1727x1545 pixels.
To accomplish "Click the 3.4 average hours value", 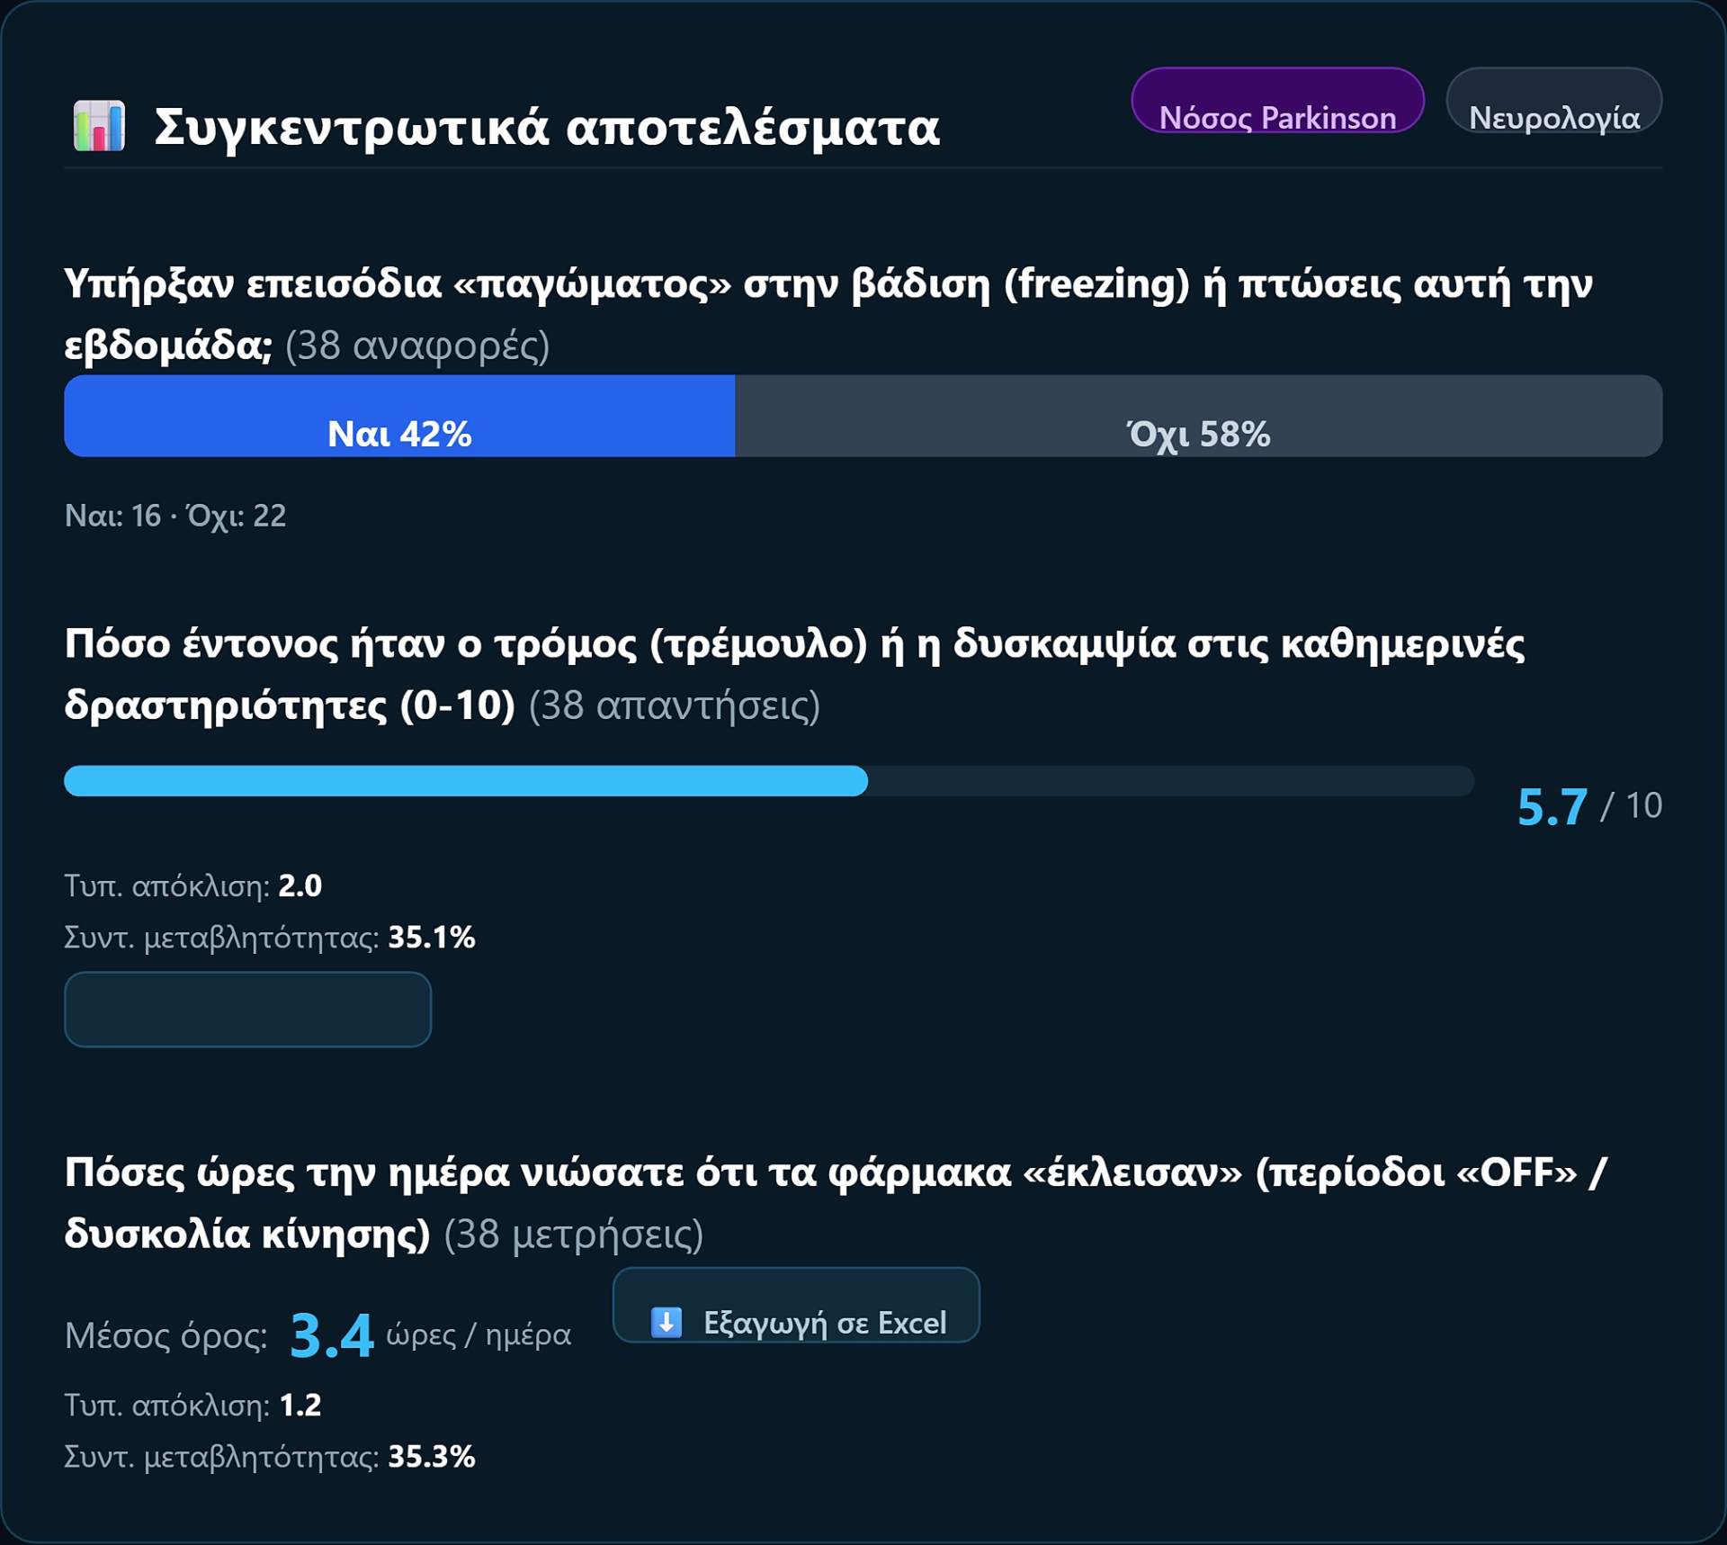I will point(331,1335).
